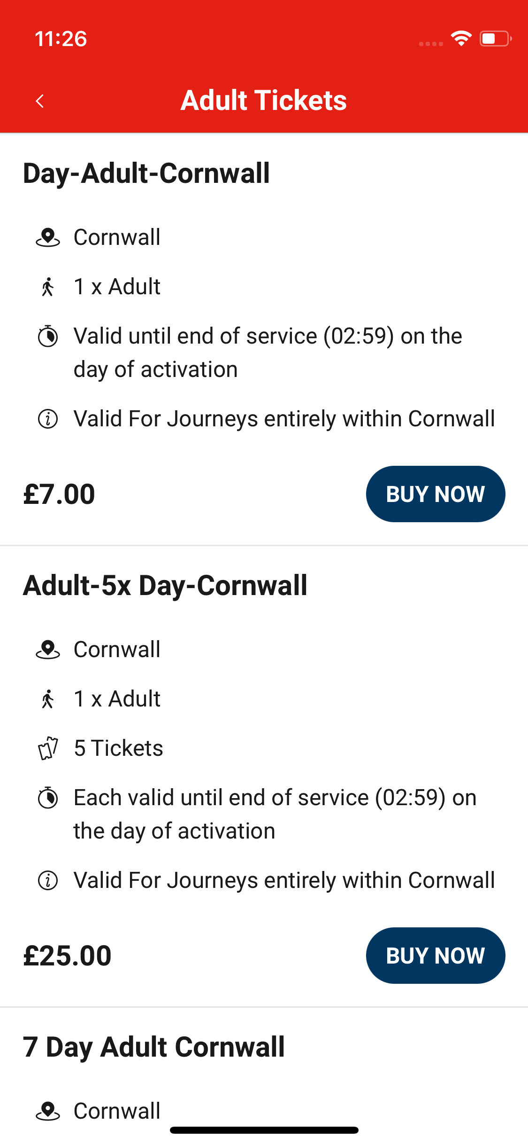
Task: Buy the £7.00 Day-Adult-Cornwall ticket
Action: click(x=435, y=494)
